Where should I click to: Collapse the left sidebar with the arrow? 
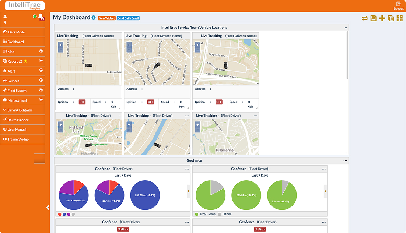48,208
